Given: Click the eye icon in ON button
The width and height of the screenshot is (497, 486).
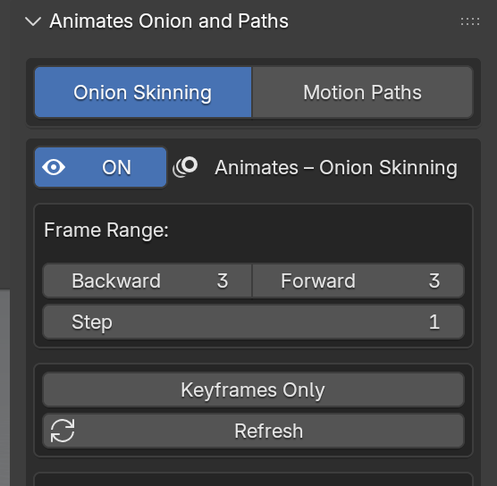Looking at the screenshot, I should coord(54,167).
